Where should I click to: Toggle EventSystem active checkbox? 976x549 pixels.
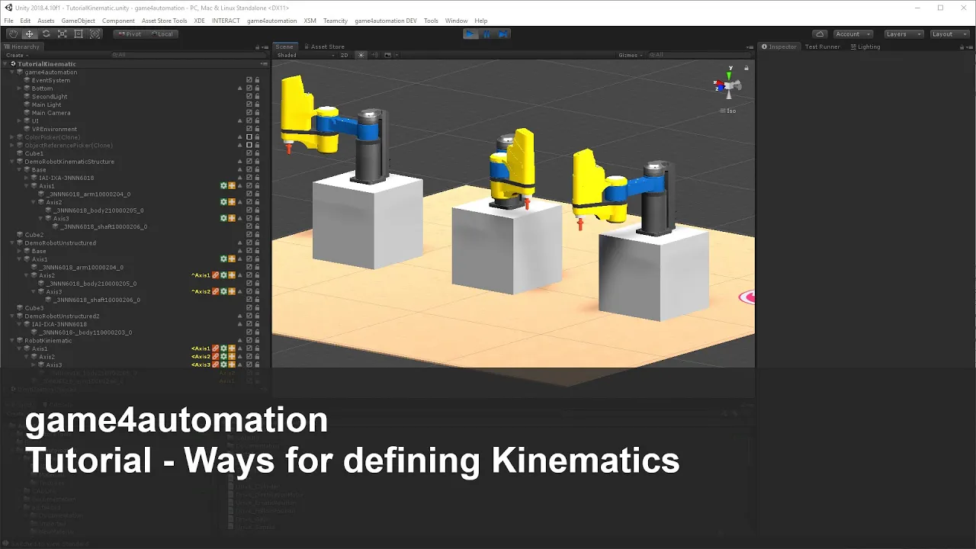click(x=249, y=80)
